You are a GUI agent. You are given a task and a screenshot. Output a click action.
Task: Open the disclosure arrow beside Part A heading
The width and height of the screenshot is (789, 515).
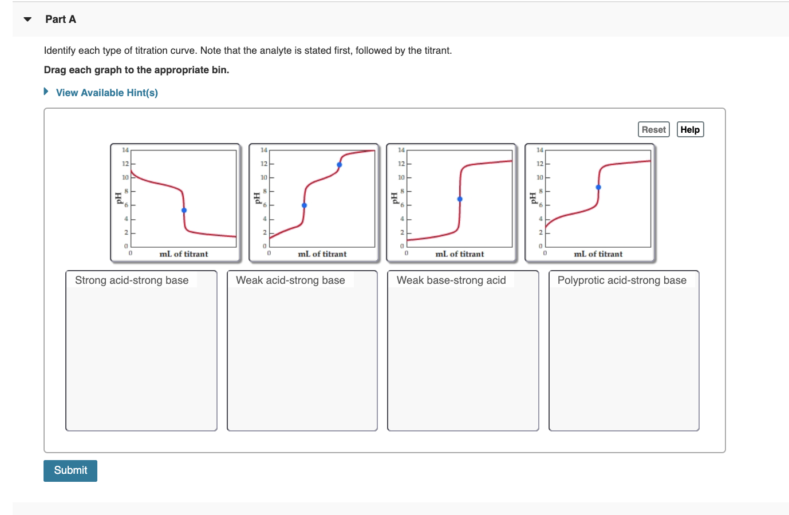26,19
